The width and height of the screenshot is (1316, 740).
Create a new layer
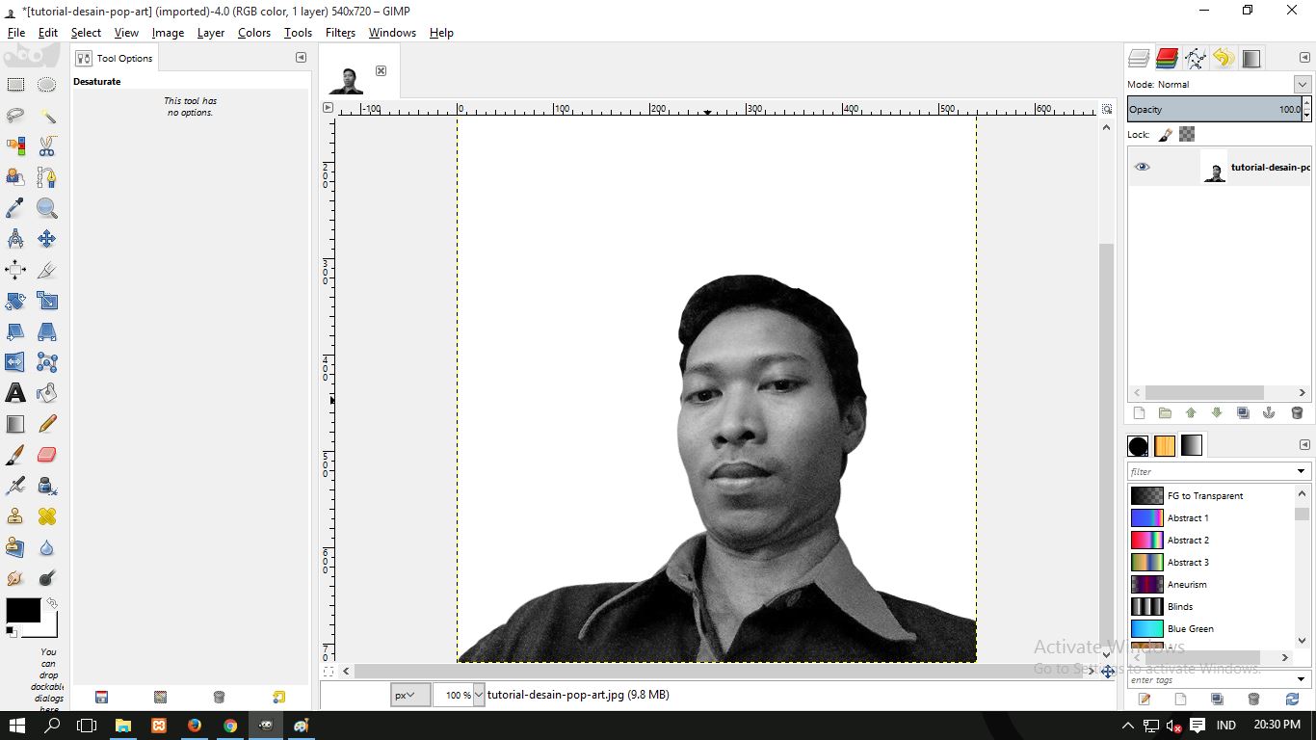point(1139,412)
